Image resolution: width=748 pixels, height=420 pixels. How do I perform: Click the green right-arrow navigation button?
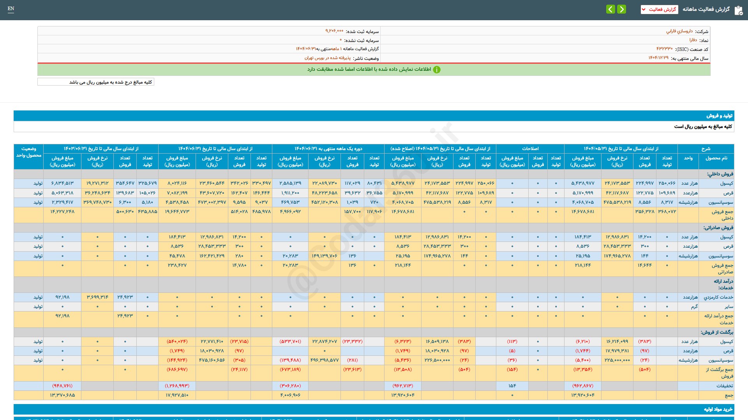tap(622, 9)
